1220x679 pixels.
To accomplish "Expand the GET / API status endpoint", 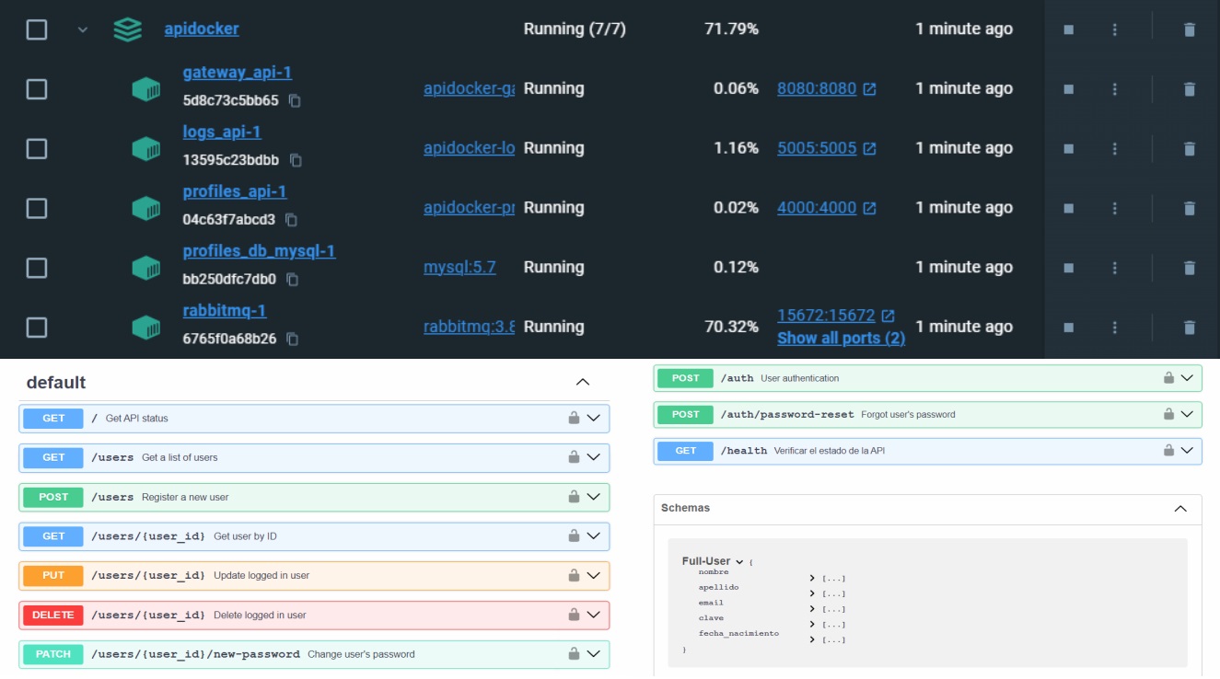I will point(594,418).
